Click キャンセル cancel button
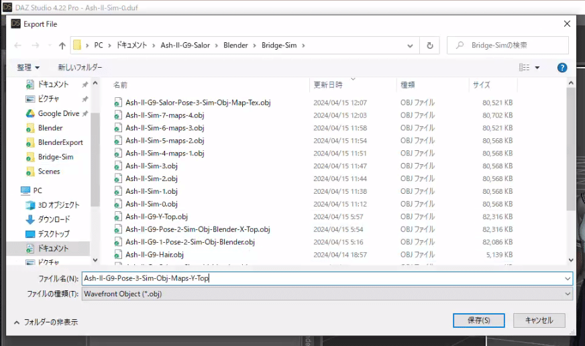This screenshot has width=585, height=346. pos(539,321)
